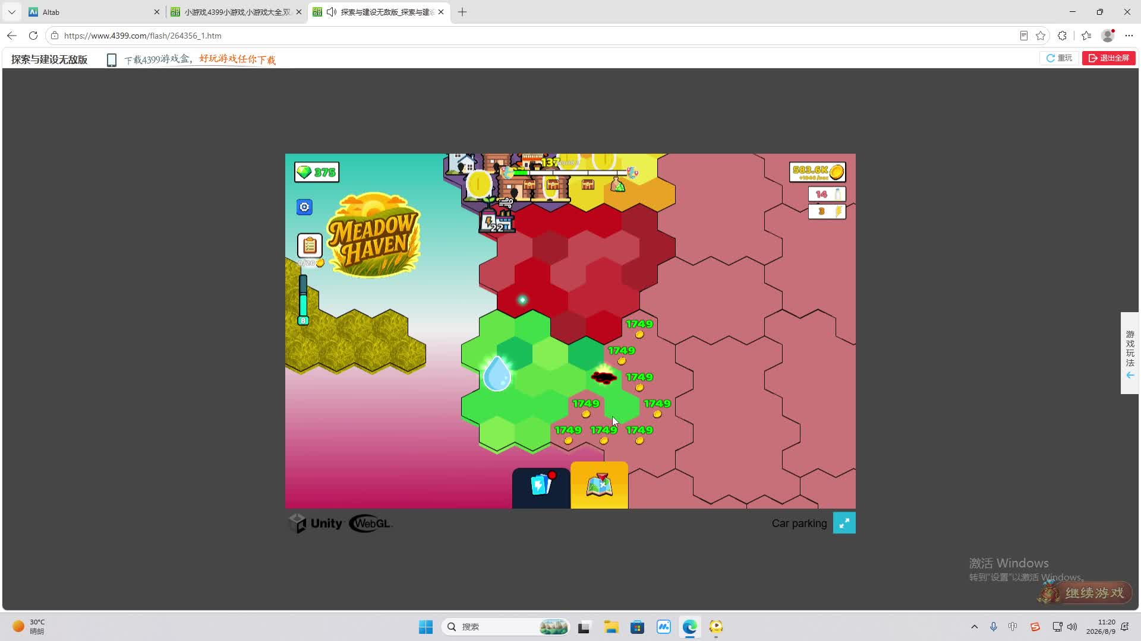
Task: Open Microsoft Store from taskbar
Action: 637,627
